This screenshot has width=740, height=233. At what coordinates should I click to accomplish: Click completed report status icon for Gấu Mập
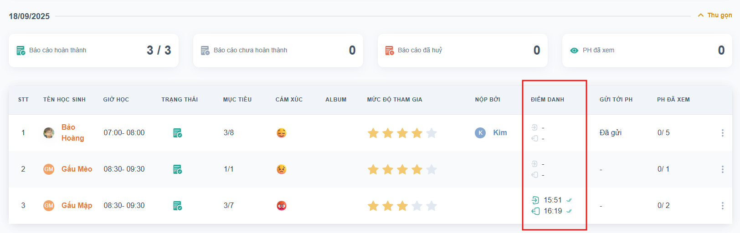pos(178,206)
